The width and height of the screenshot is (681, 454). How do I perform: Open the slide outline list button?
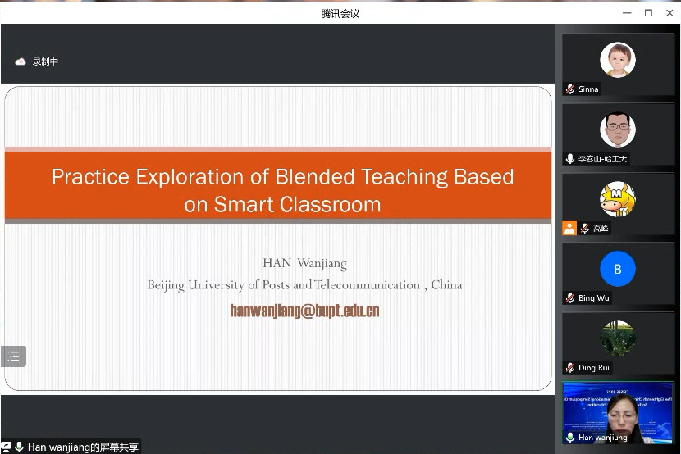coord(14,356)
